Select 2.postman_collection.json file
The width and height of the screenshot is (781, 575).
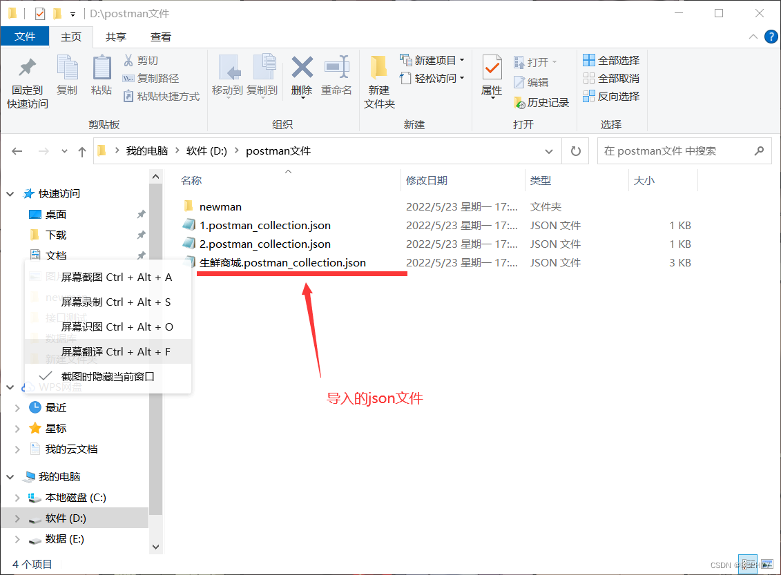click(265, 244)
